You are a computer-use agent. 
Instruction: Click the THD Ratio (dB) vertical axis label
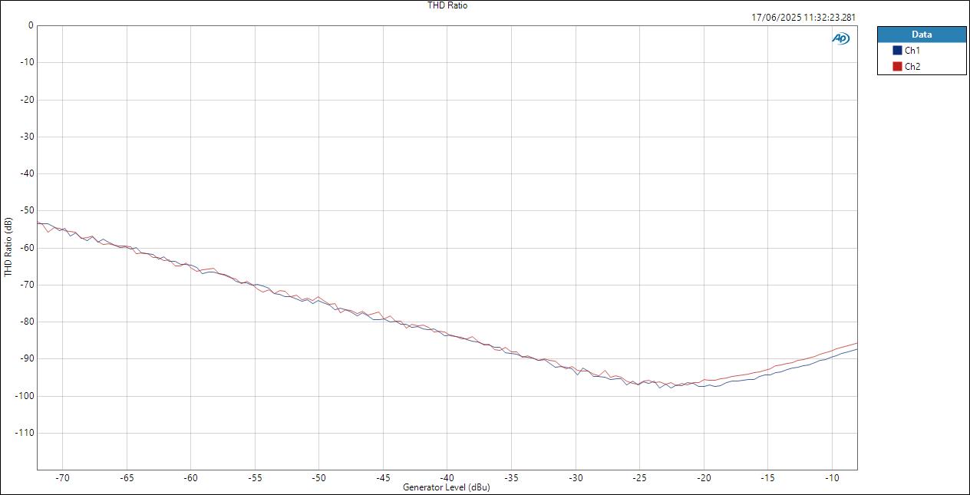pyautogui.click(x=7, y=247)
